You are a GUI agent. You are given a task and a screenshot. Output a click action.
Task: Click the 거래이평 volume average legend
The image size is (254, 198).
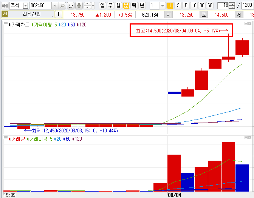pyautogui.click(x=38, y=139)
